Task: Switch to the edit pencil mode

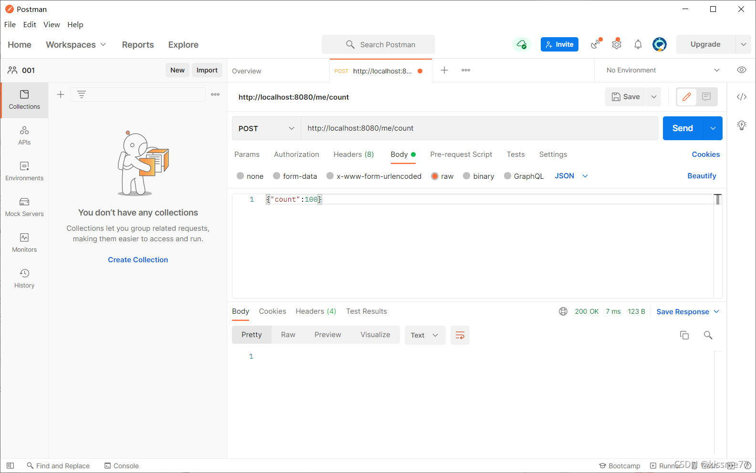Action: click(687, 97)
